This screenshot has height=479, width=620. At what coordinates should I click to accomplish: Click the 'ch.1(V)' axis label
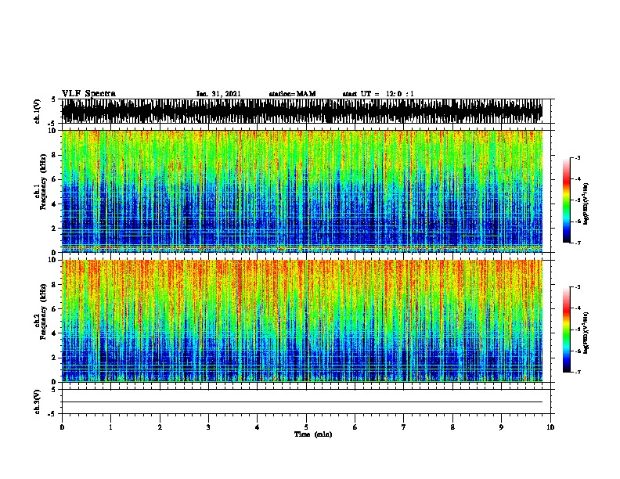click(x=37, y=111)
